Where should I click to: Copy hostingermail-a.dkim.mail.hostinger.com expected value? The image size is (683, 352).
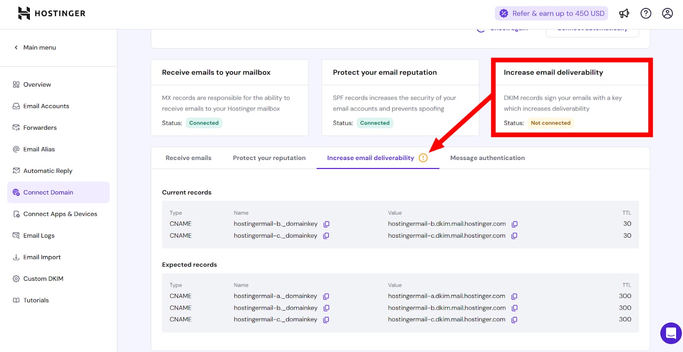(514, 296)
